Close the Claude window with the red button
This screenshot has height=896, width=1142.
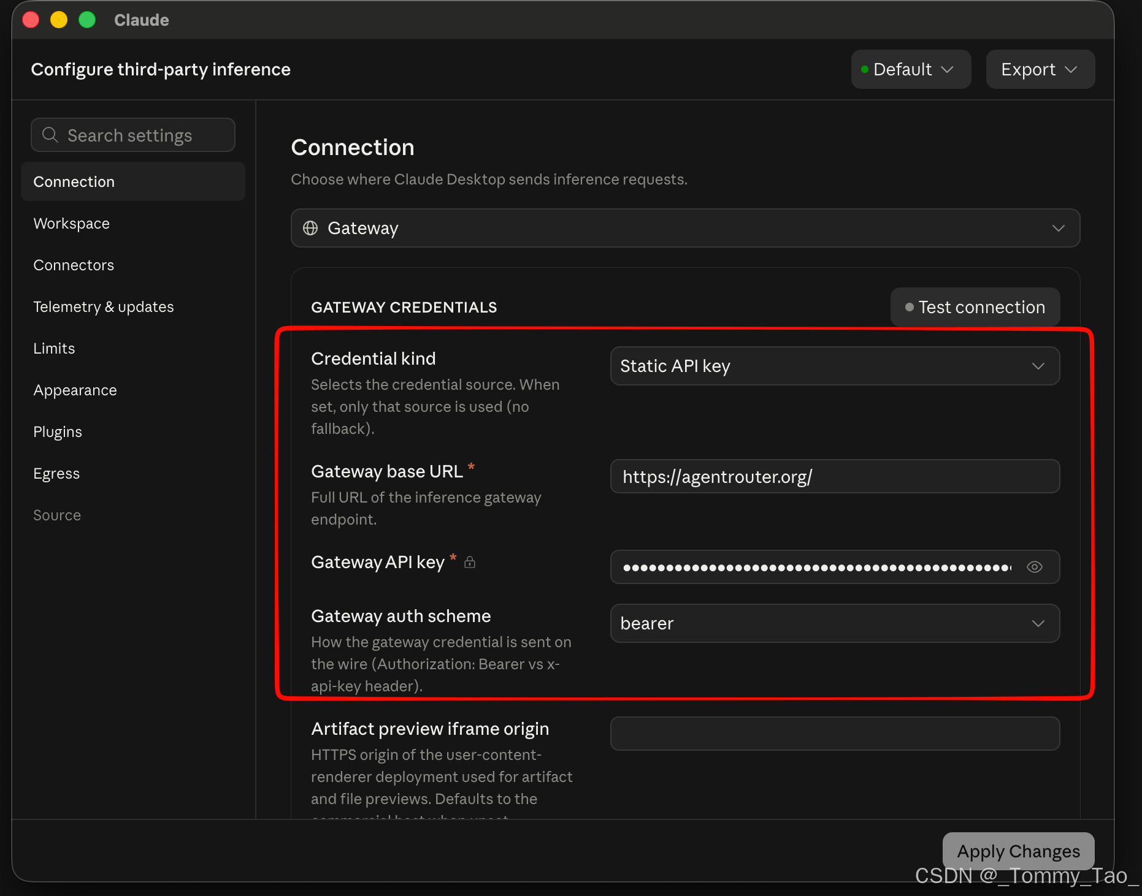pos(31,20)
